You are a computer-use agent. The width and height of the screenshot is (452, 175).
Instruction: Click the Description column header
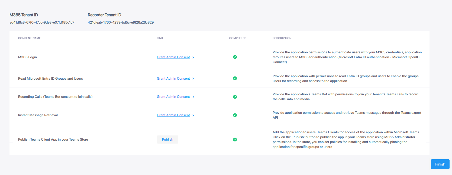pos(282,38)
